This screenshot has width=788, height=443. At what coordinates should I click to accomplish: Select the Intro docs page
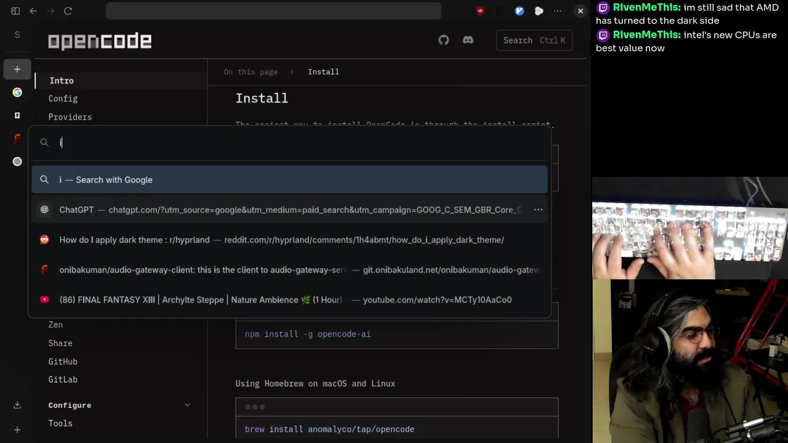pos(62,81)
